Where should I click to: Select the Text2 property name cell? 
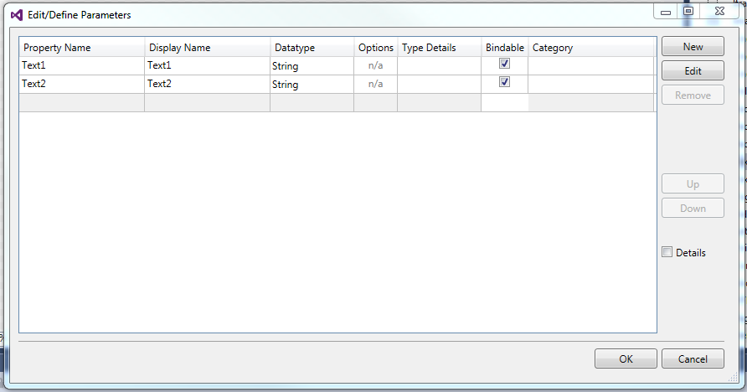pos(82,85)
